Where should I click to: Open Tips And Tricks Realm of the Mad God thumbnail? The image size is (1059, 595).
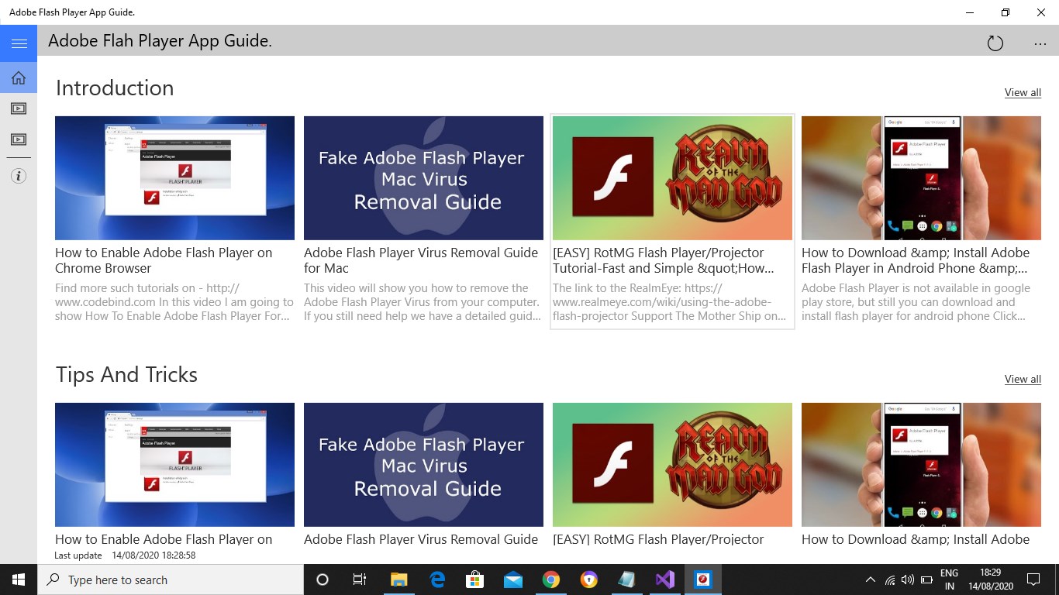pos(672,465)
